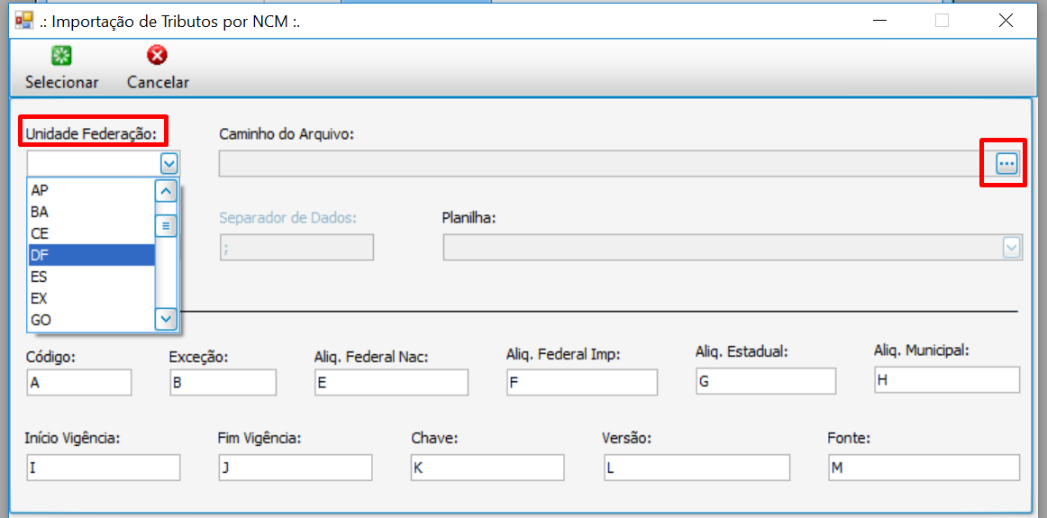Click the list scroll down arrow

coord(166,319)
